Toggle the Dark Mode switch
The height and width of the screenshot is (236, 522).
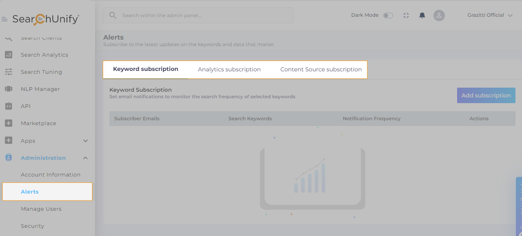click(x=388, y=15)
